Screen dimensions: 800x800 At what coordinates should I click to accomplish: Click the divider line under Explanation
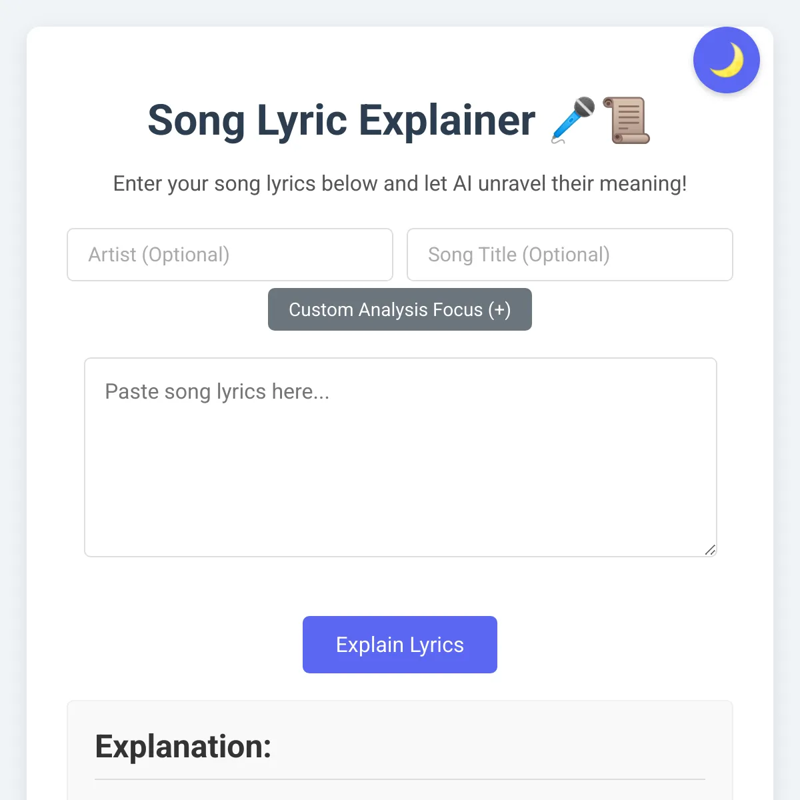tap(400, 779)
